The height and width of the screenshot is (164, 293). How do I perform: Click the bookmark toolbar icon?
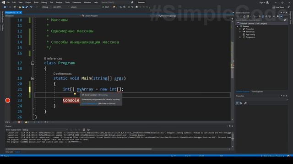pos(136,7)
